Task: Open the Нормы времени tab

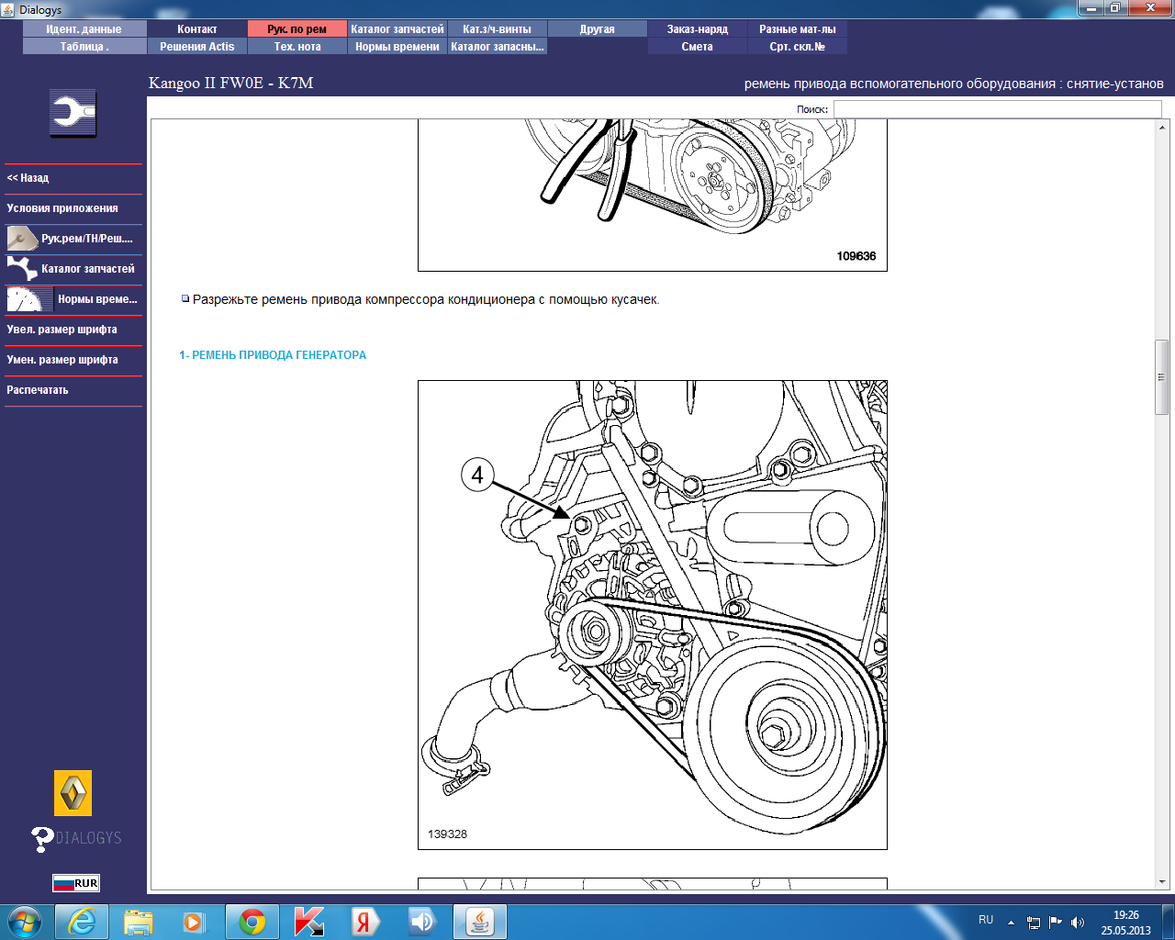Action: [x=397, y=47]
